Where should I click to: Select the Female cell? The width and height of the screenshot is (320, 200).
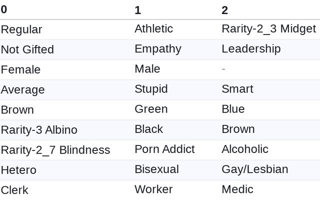[x=20, y=69]
